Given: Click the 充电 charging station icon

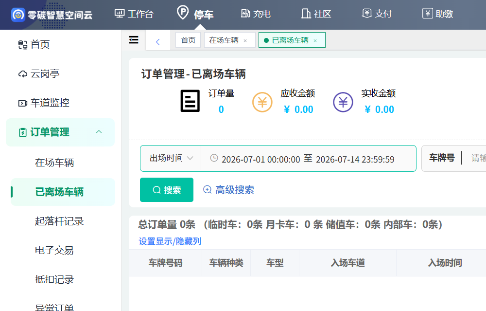Looking at the screenshot, I should pos(245,13).
